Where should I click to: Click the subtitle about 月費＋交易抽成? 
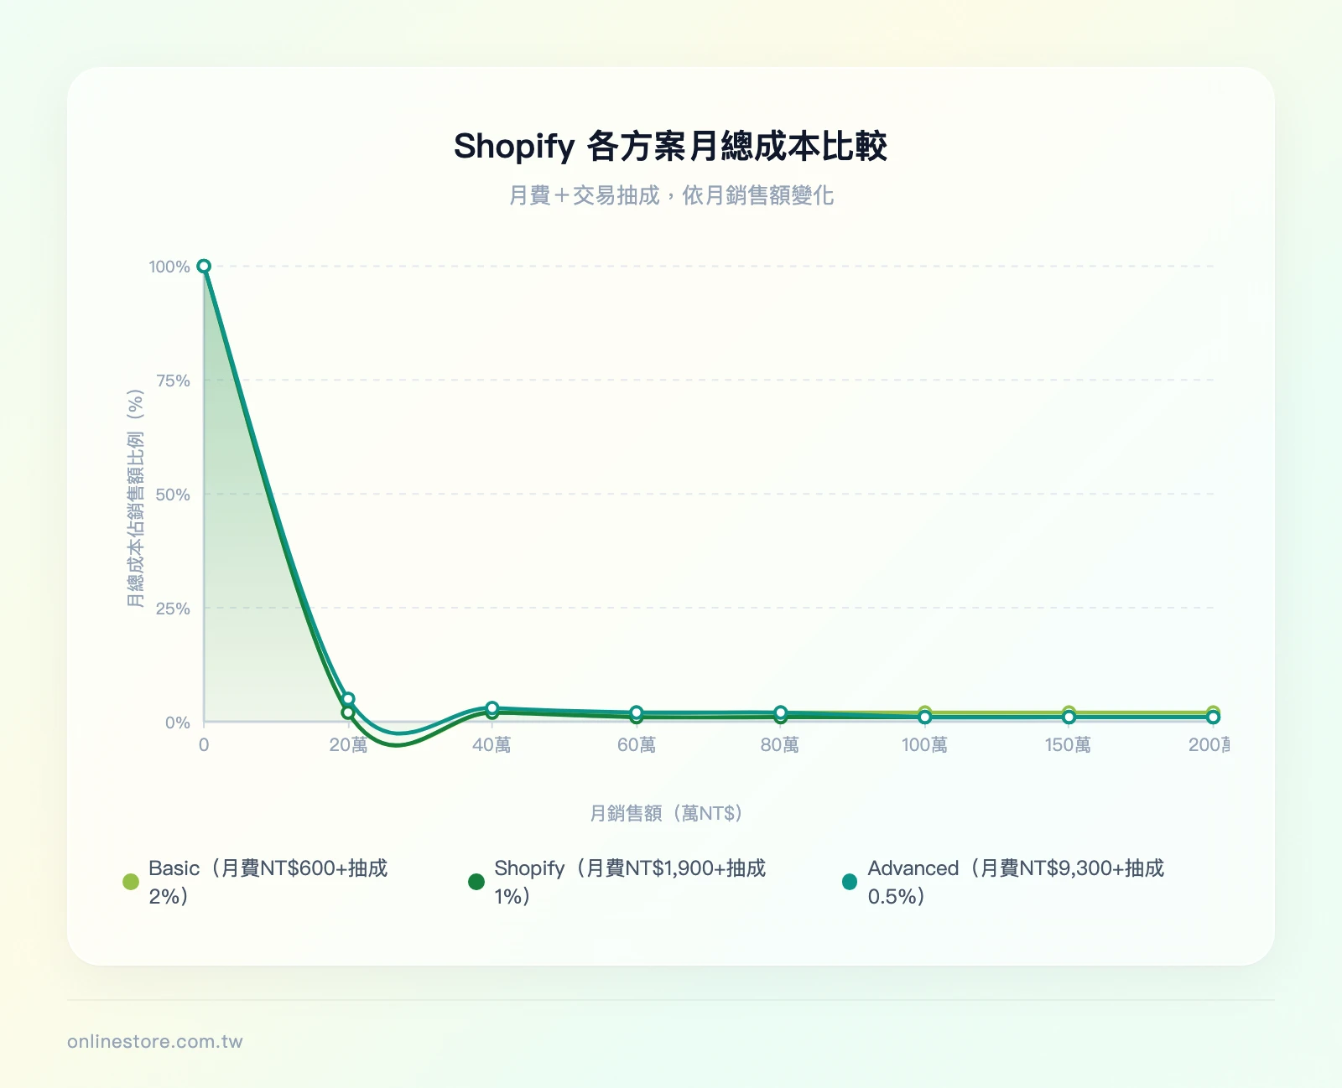671,195
